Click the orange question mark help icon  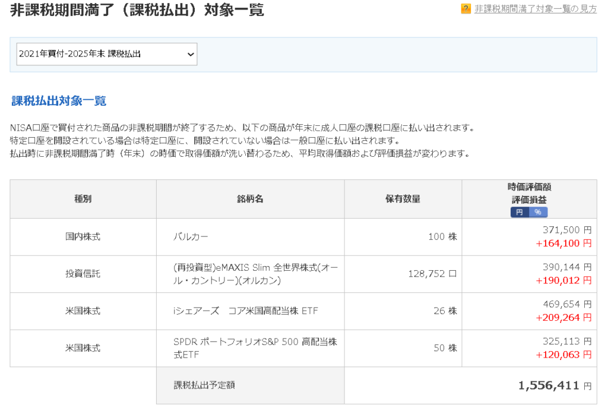pyautogui.click(x=465, y=9)
